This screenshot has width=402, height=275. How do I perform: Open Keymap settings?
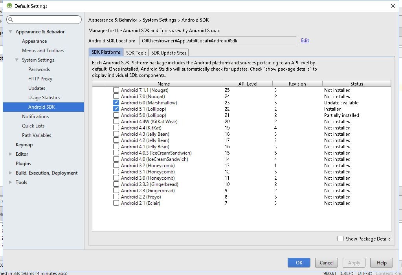point(24,145)
